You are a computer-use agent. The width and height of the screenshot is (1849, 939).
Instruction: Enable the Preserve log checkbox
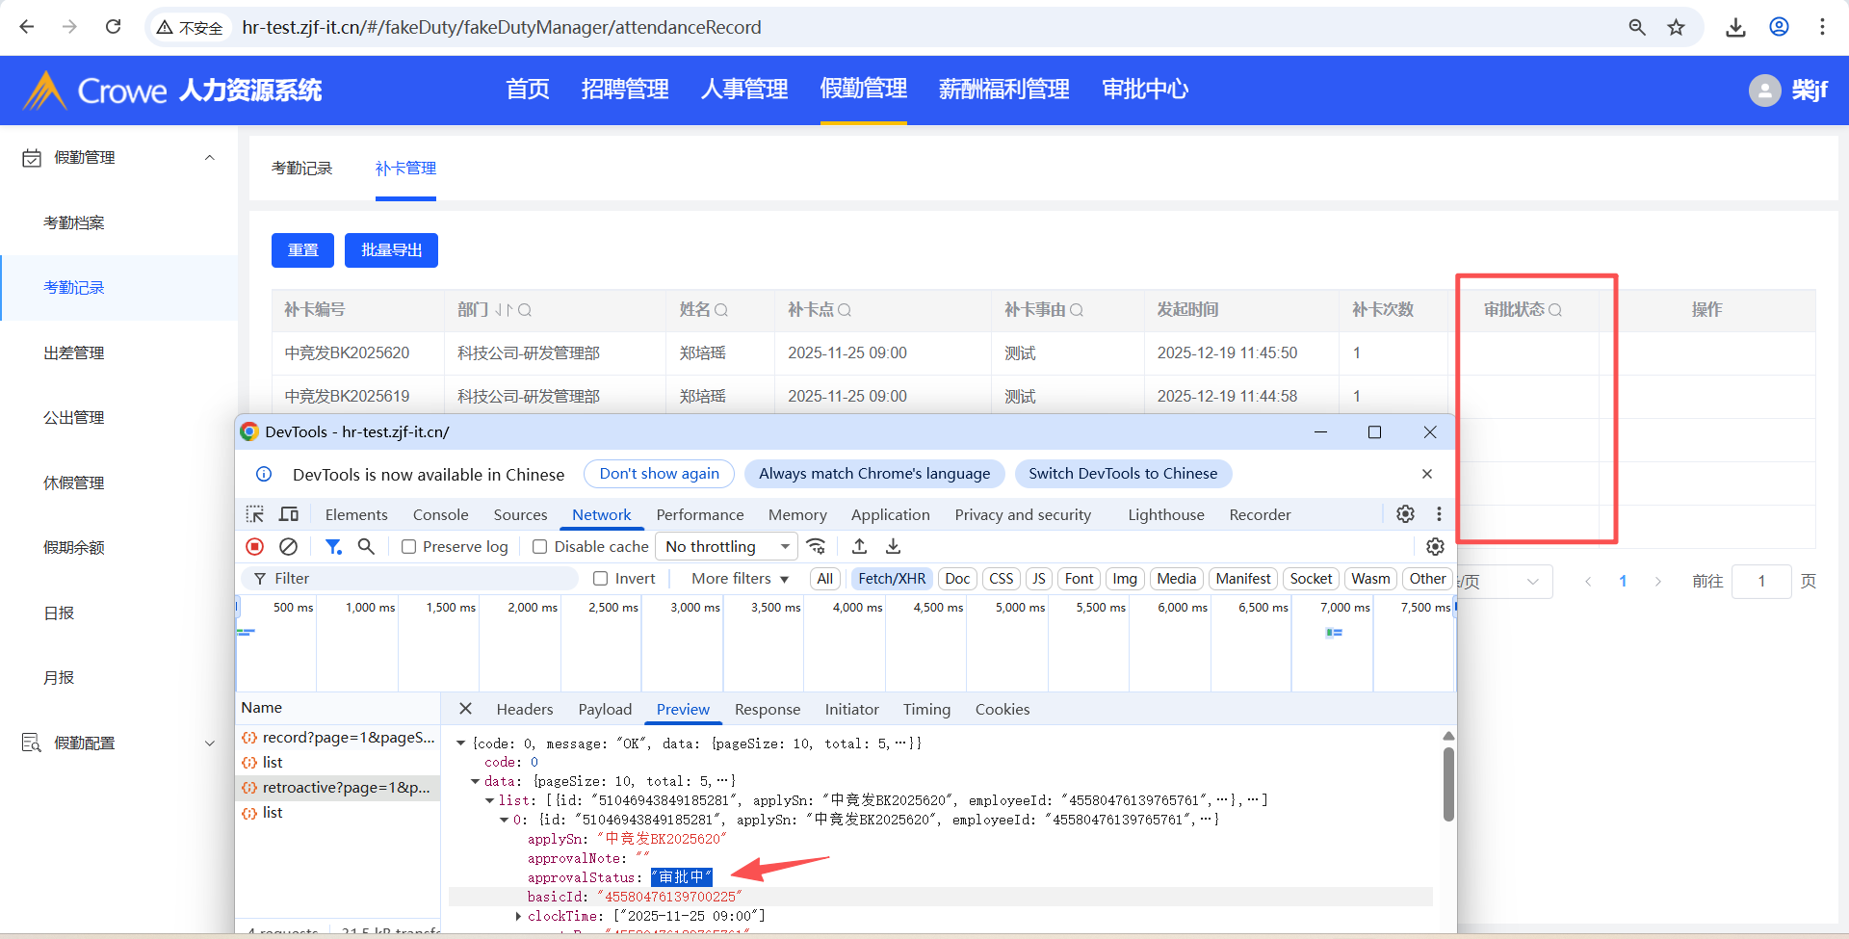409,547
